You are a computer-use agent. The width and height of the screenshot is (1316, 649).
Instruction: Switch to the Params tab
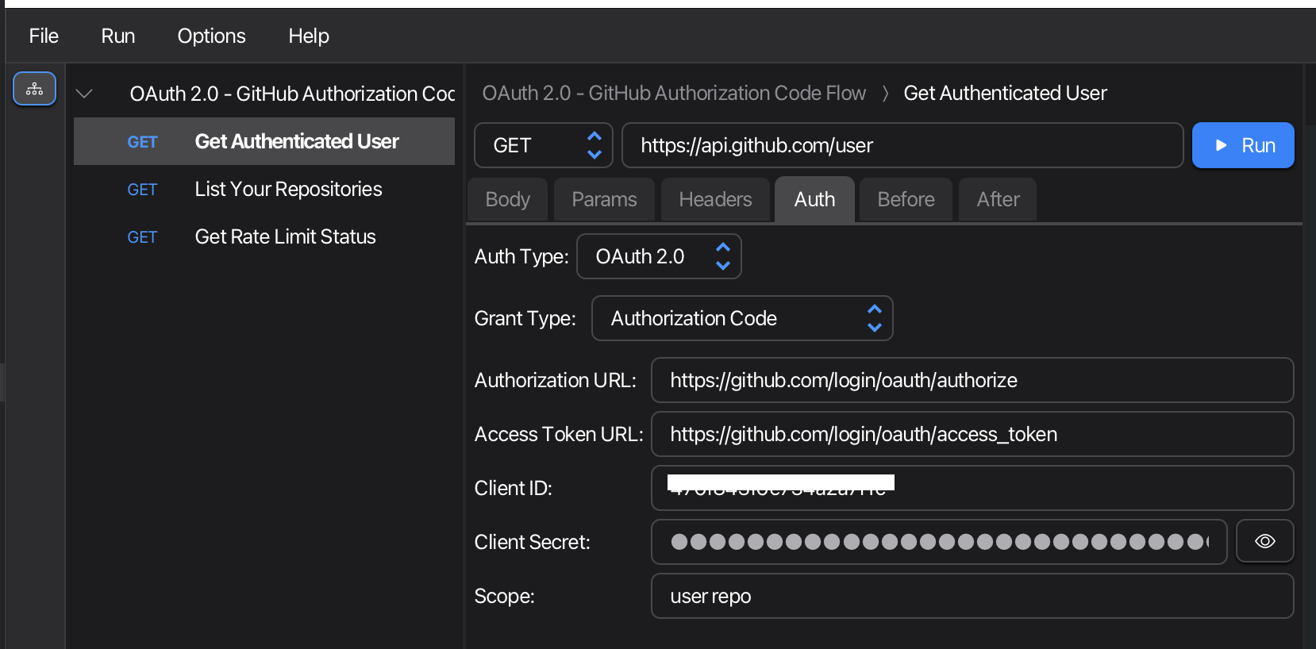[604, 199]
